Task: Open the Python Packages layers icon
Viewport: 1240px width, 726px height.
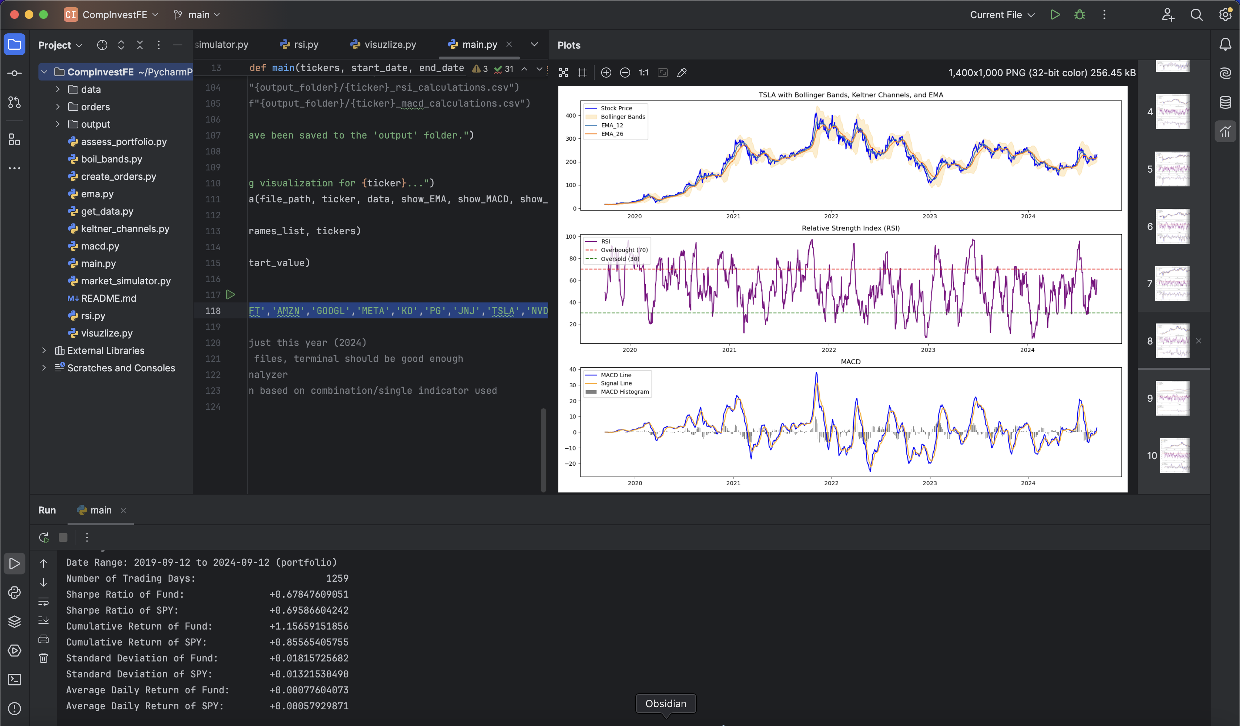Action: [x=14, y=622]
